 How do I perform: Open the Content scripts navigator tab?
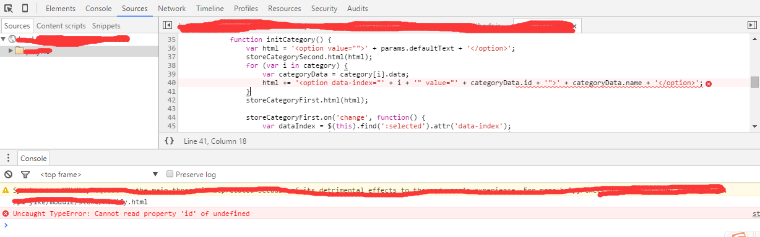pos(61,26)
